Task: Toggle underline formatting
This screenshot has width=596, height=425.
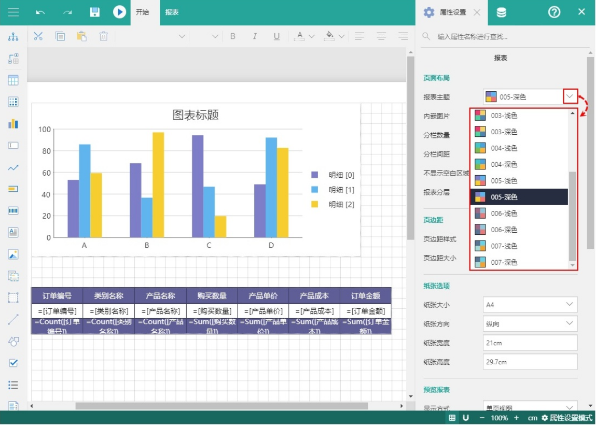Action: click(x=276, y=36)
